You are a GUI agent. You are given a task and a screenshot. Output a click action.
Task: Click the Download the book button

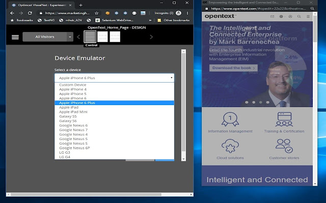233,68
